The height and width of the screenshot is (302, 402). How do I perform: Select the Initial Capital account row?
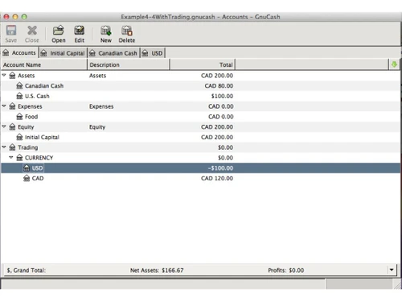200,137
